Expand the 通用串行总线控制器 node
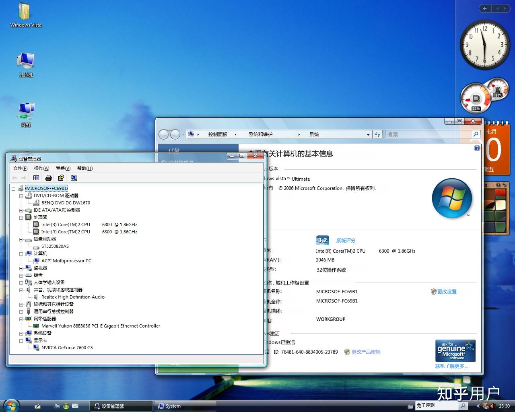This screenshot has height=412, width=515. [21, 311]
